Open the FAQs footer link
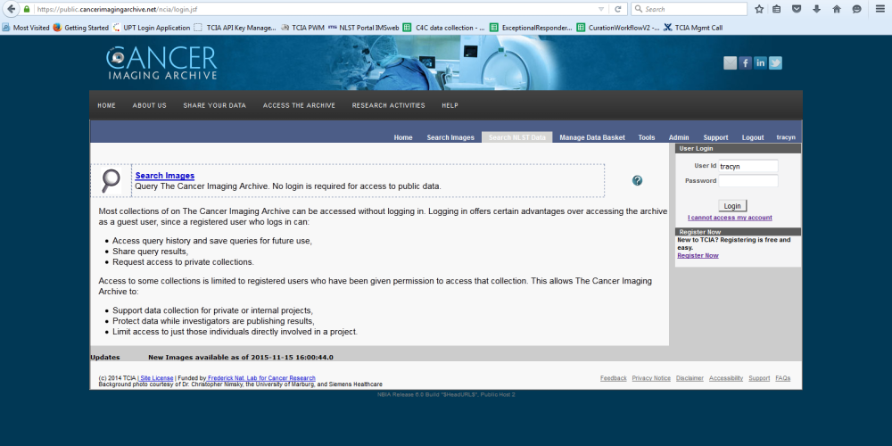Screen dimensions: 892x446 pos(783,378)
